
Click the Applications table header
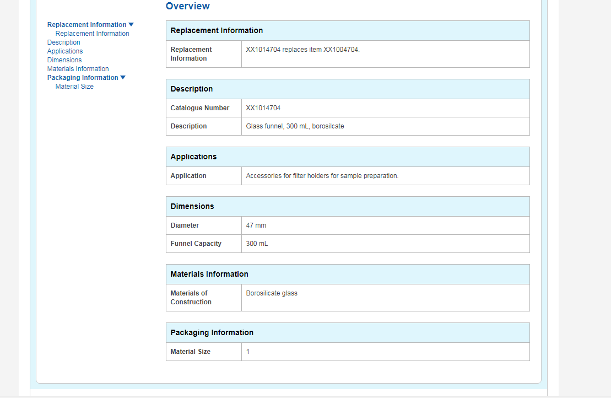348,157
